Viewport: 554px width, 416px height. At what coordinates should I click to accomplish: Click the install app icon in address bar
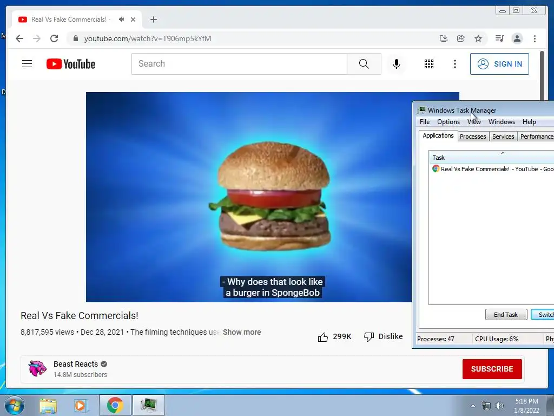pyautogui.click(x=444, y=38)
